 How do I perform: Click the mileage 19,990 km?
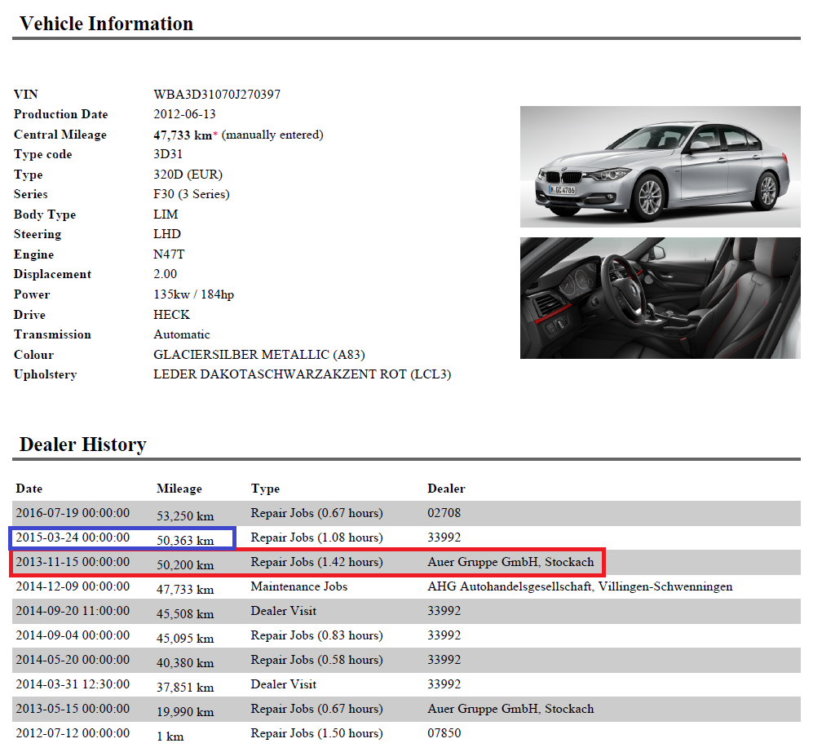click(x=185, y=712)
